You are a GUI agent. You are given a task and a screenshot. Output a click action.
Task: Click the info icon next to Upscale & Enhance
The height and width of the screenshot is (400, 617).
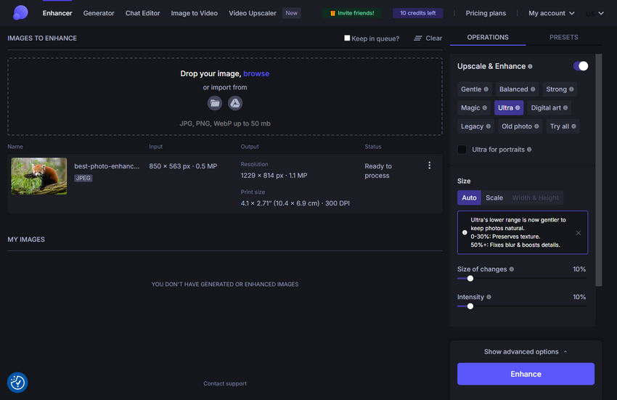click(531, 67)
